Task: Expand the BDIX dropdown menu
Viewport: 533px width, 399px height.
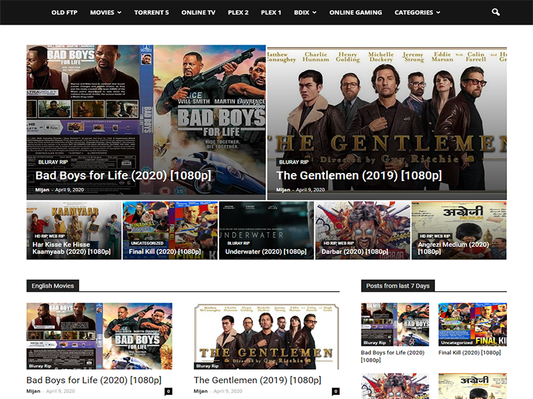Action: click(x=305, y=13)
